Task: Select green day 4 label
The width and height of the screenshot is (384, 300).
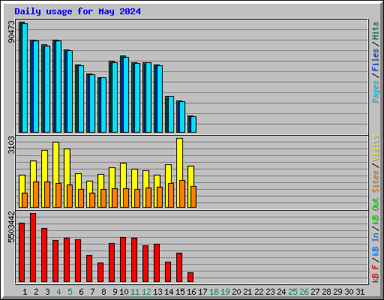Action: 58,292
